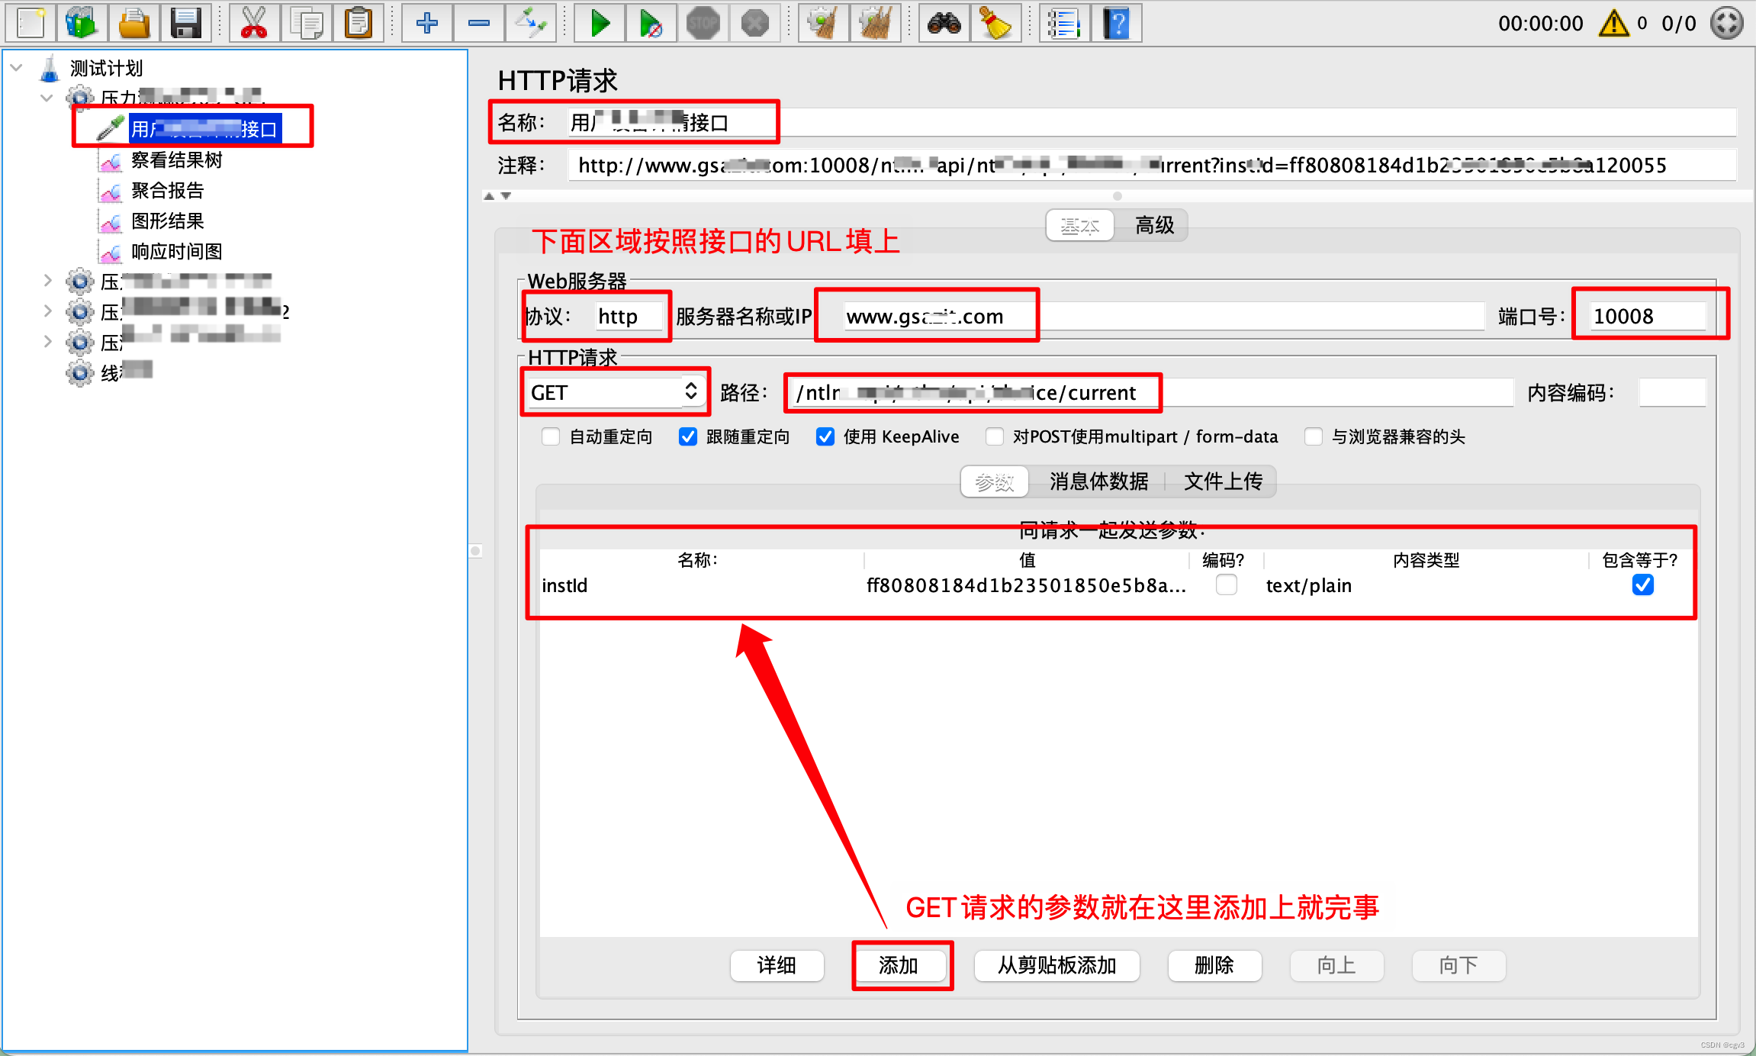Click the Start no pauses icon
The height and width of the screenshot is (1056, 1756).
(651, 24)
